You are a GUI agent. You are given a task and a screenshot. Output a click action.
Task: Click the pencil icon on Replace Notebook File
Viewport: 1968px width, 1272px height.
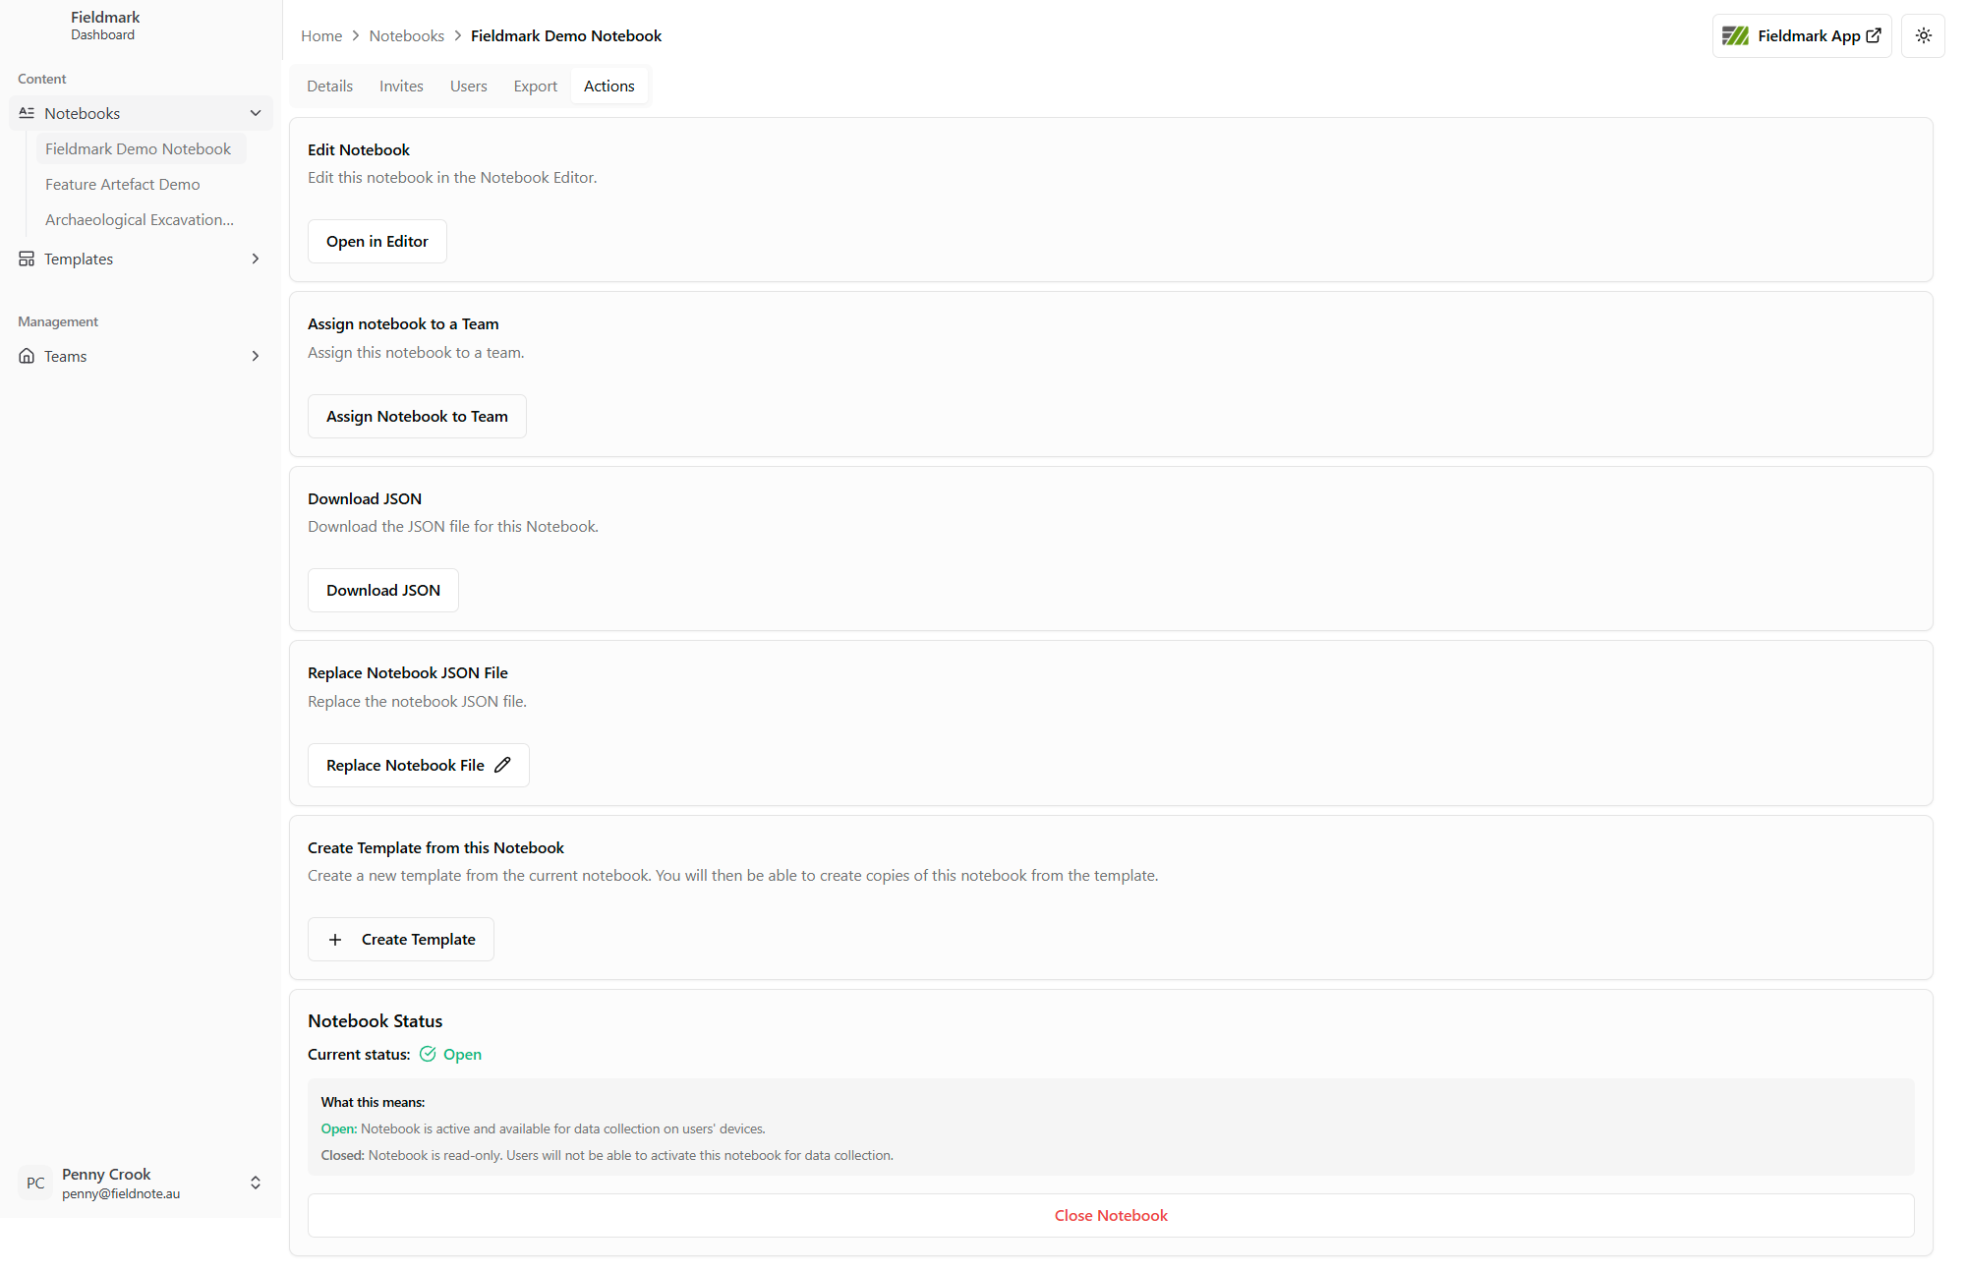coord(502,765)
